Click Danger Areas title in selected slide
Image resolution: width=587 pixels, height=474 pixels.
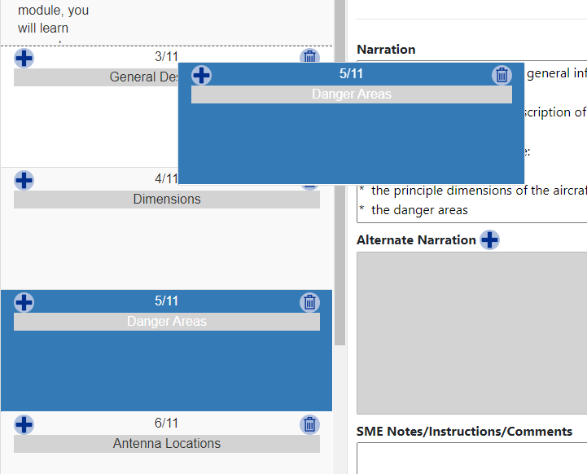click(166, 322)
